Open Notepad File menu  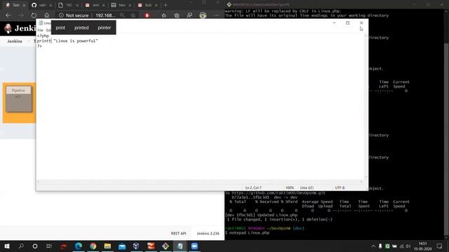click(41, 30)
